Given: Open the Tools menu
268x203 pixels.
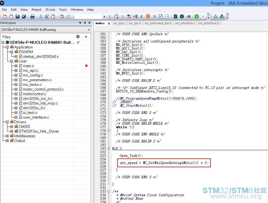Looking at the screenshot, I should (x=63, y=10).
